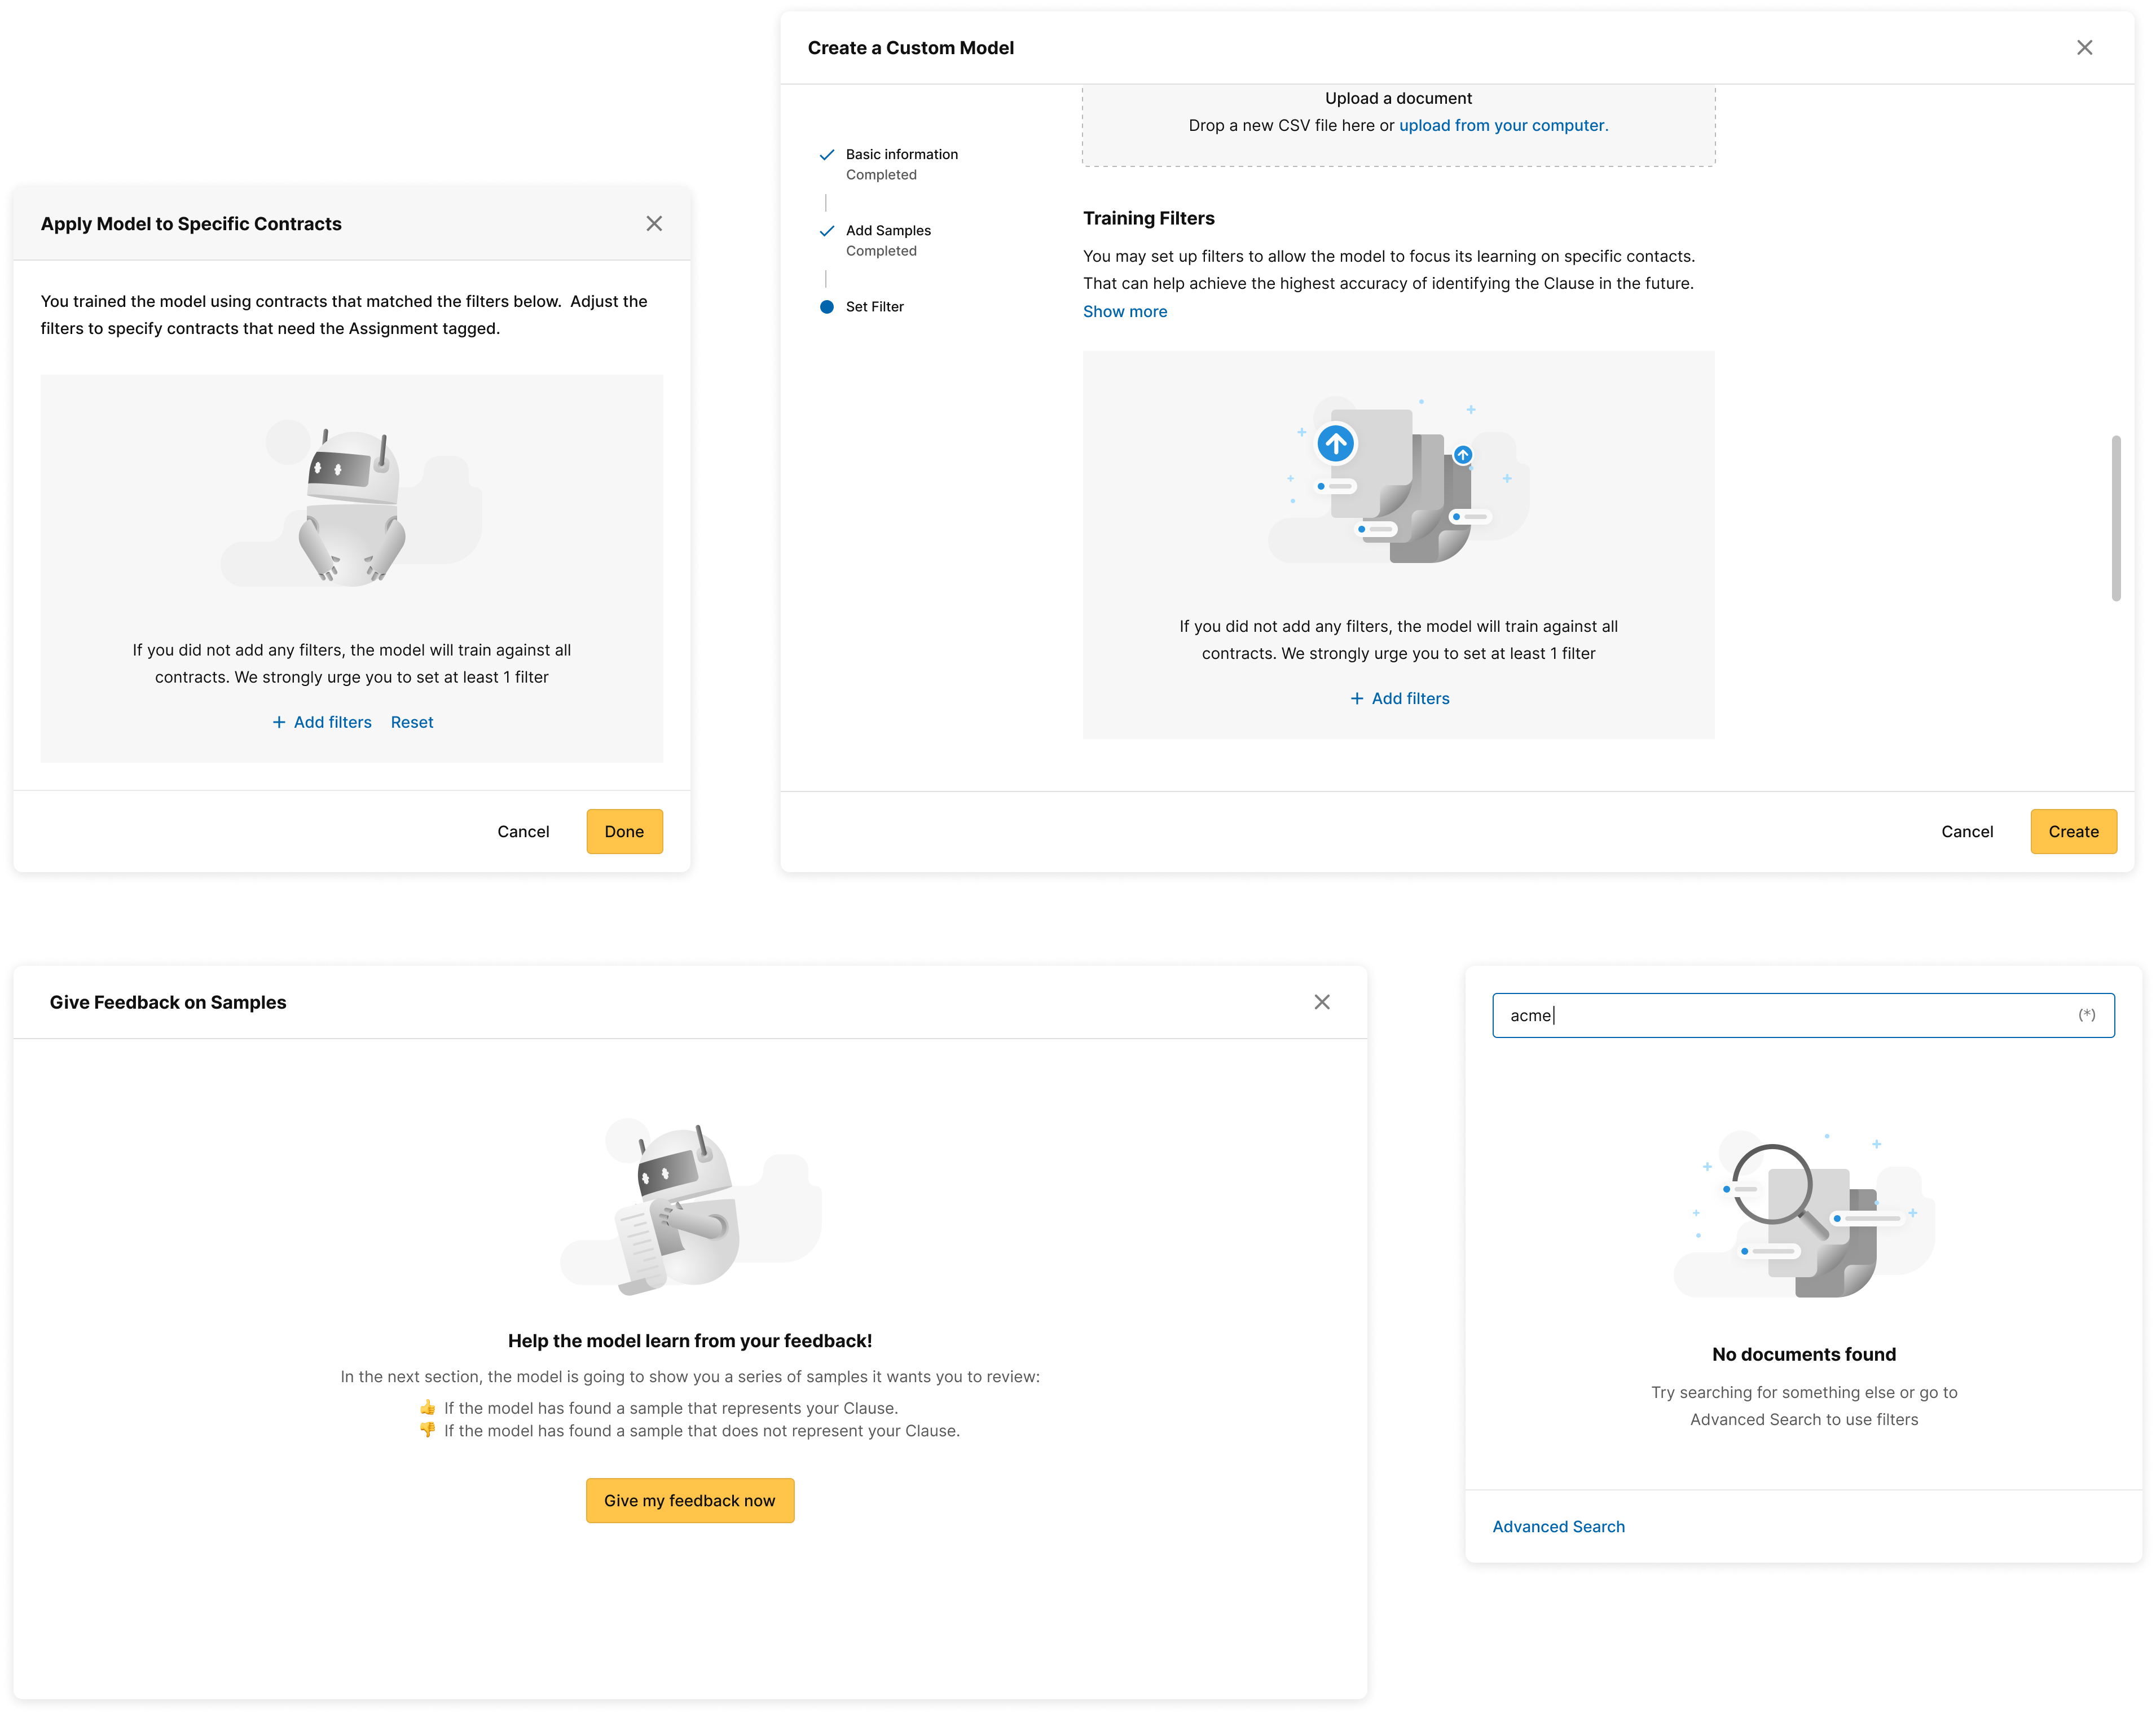The width and height of the screenshot is (2156, 1715).
Task: Click the Basic information checkmark step icon
Action: pos(827,154)
